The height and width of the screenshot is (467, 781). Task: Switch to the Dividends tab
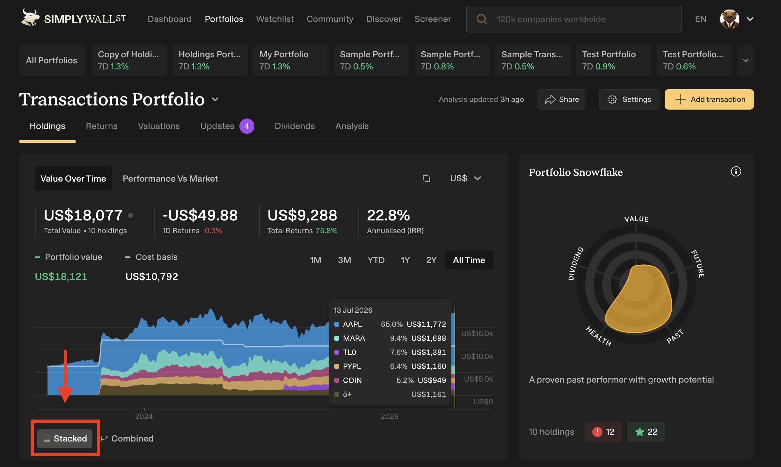pyautogui.click(x=295, y=126)
